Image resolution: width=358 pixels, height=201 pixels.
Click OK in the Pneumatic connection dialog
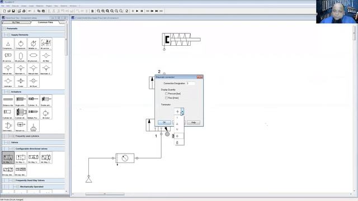point(164,123)
